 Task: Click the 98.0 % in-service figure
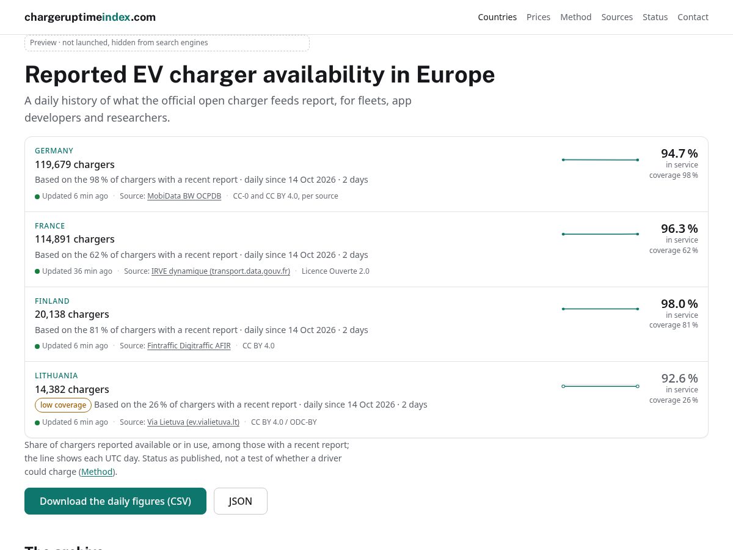click(x=679, y=304)
